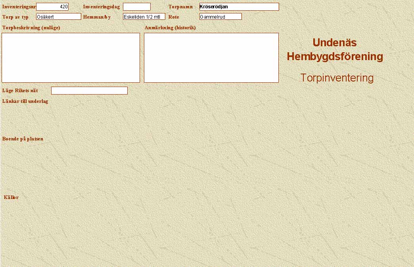Click the Torp av typ field showing Osäkert

pyautogui.click(x=58, y=17)
